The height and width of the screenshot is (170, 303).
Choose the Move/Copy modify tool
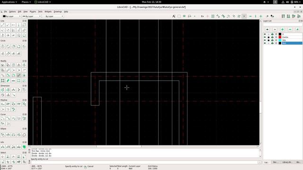pyautogui.click(x=3, y=65)
